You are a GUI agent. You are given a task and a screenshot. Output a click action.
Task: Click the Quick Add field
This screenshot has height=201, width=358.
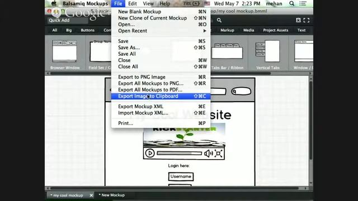point(68,20)
